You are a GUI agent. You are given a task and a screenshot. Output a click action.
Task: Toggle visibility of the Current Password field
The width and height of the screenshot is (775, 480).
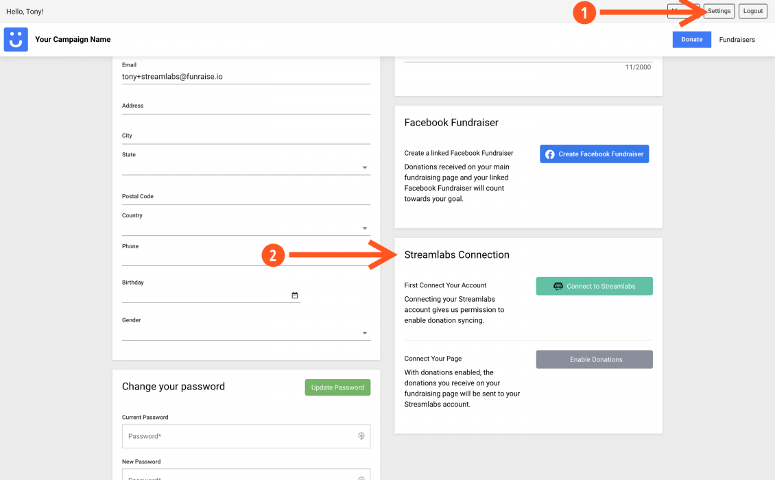tap(361, 436)
